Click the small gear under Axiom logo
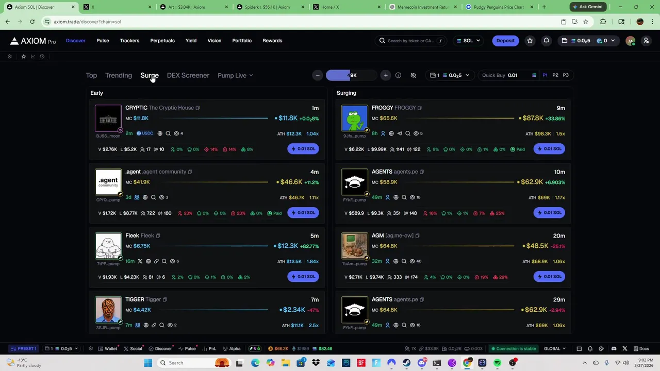660x371 pixels. (x=9, y=57)
